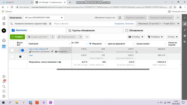Open the NY Lips ad account dropdown
Image resolution: width=187 pixels, height=105 pixels.
[44, 18]
